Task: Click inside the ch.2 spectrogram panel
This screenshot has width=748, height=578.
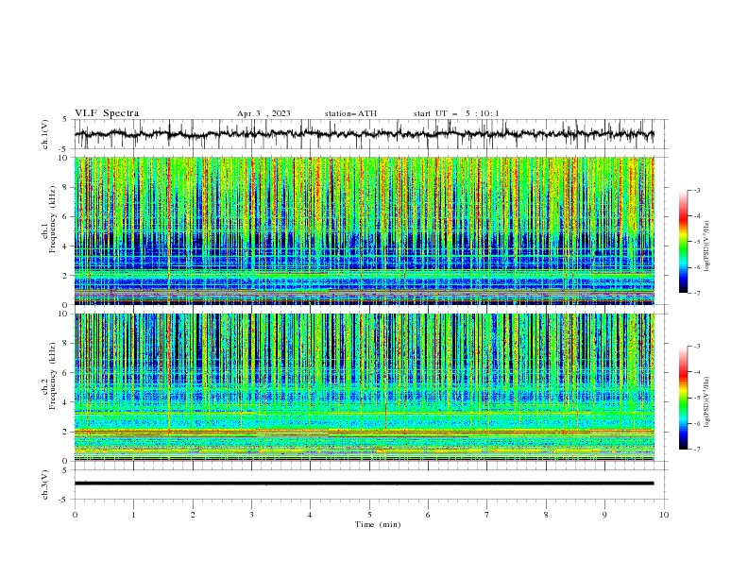Action: [364, 387]
